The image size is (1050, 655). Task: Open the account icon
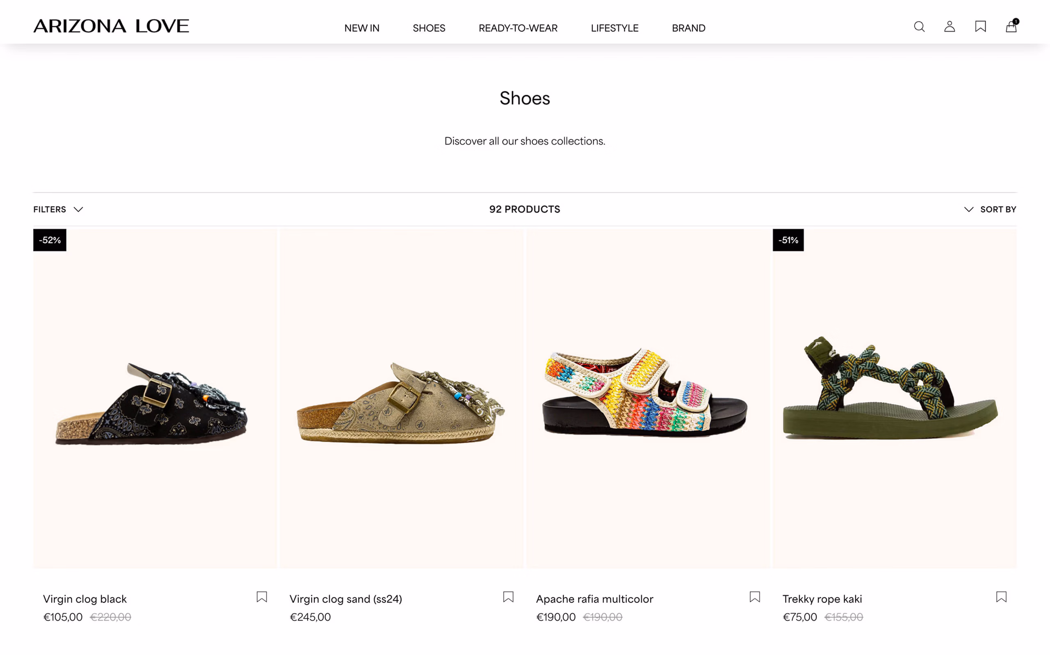coord(949,27)
